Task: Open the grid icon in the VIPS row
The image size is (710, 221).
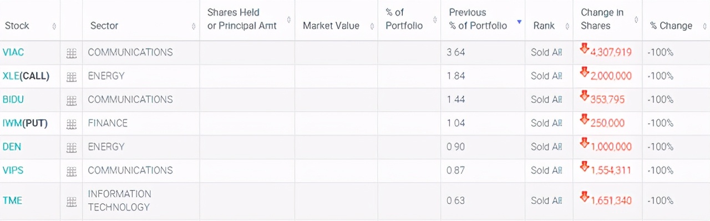Action: 71,171
